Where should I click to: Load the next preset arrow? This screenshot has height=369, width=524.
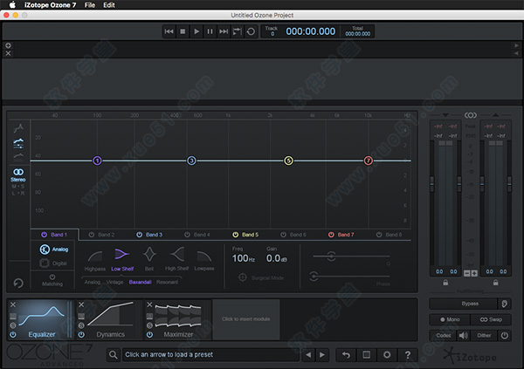pyautogui.click(x=321, y=355)
